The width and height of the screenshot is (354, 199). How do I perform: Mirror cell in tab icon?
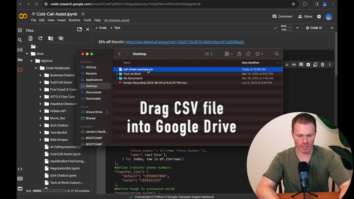click(315, 65)
